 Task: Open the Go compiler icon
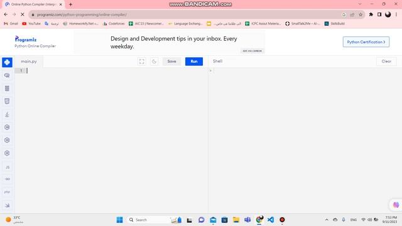[x=7, y=179]
